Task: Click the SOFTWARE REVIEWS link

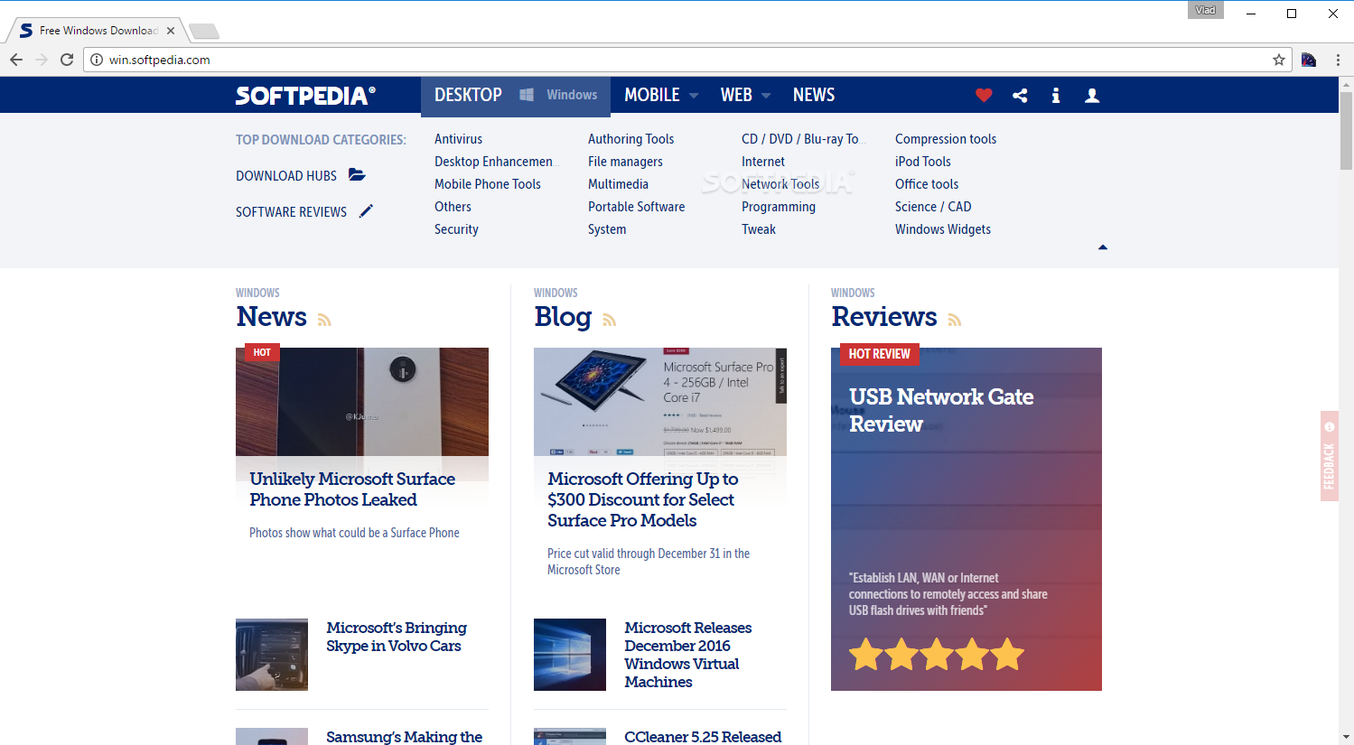Action: pyautogui.click(x=291, y=212)
